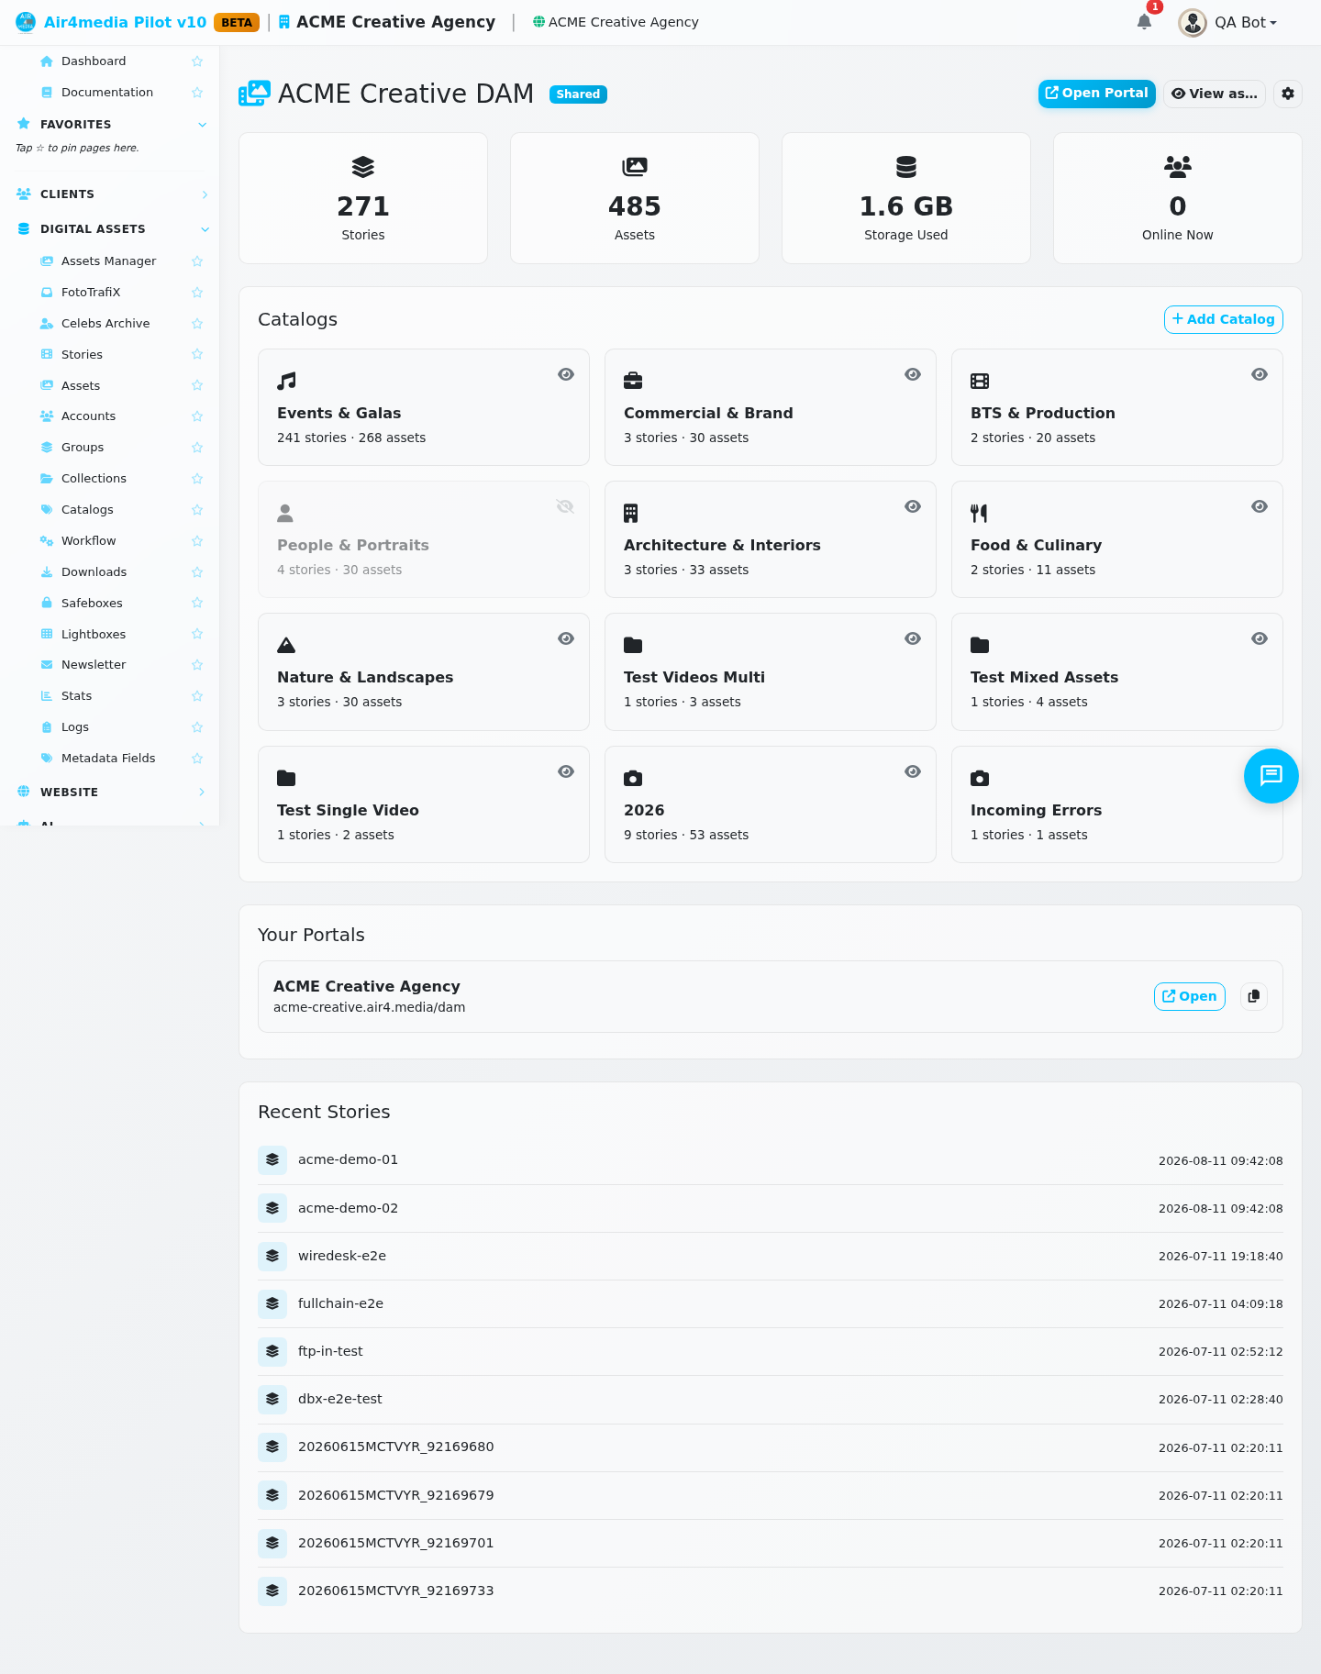Hide the BTS & Production catalog
1321x1674 pixels.
coord(1260,374)
